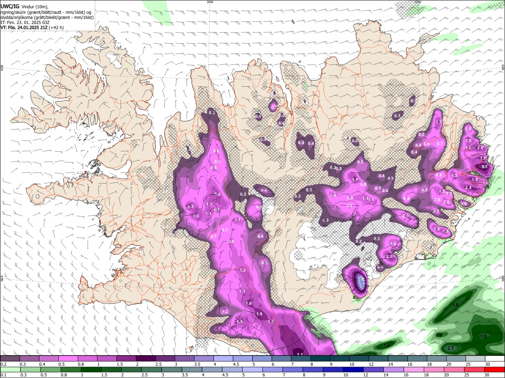Select the lower legend swatch between 2.5 and 3

point(151,369)
